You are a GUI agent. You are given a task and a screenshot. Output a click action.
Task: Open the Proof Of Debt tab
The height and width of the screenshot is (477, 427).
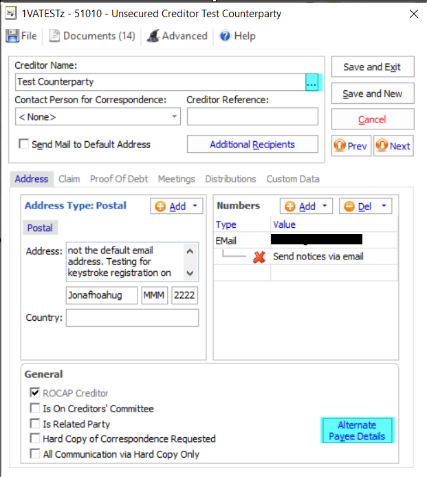coord(119,179)
